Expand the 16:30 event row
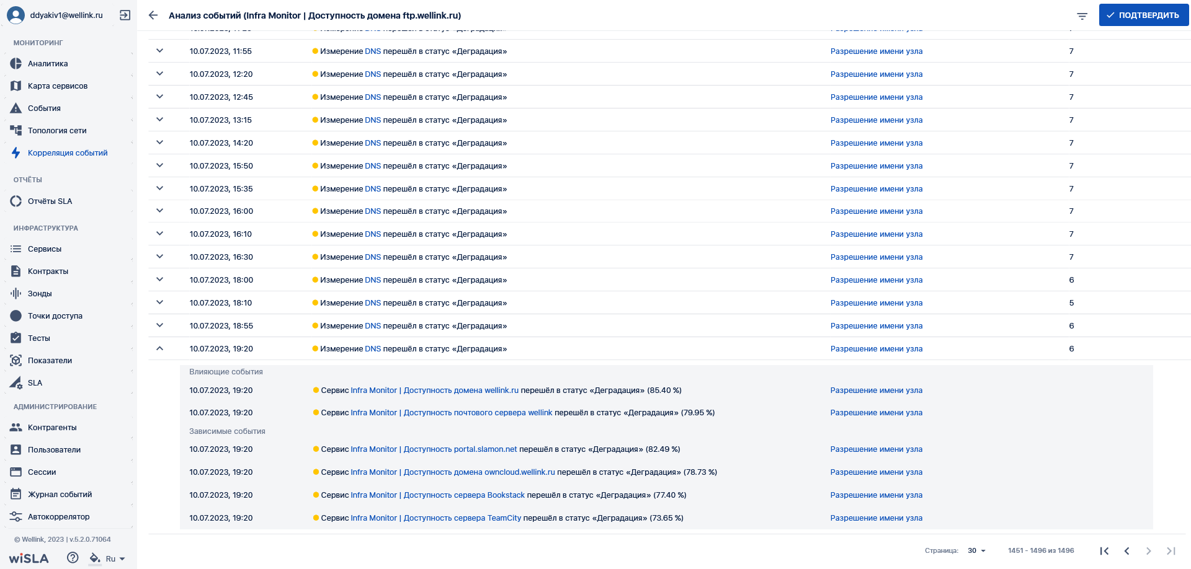Image resolution: width=1191 pixels, height=569 pixels. point(159,257)
